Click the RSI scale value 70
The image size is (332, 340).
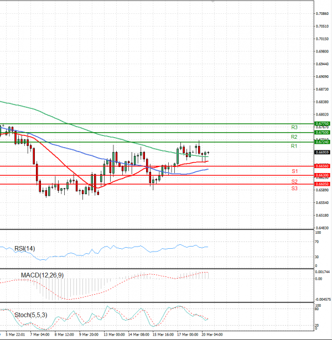pyautogui.click(x=317, y=242)
